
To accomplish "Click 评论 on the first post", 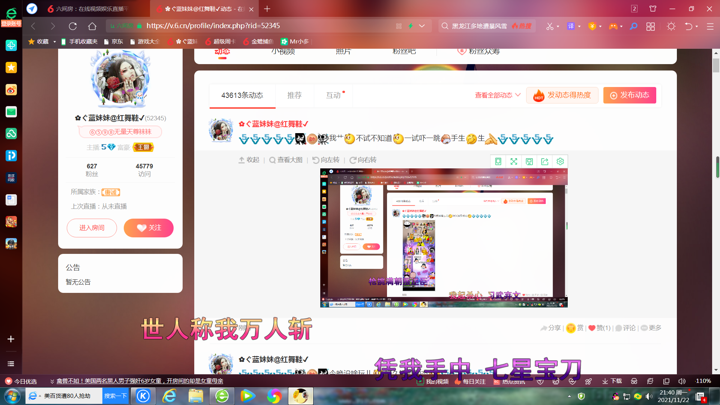I will click(625, 328).
